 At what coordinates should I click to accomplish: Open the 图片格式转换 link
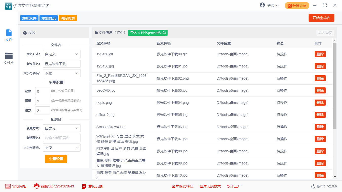coord(183,186)
